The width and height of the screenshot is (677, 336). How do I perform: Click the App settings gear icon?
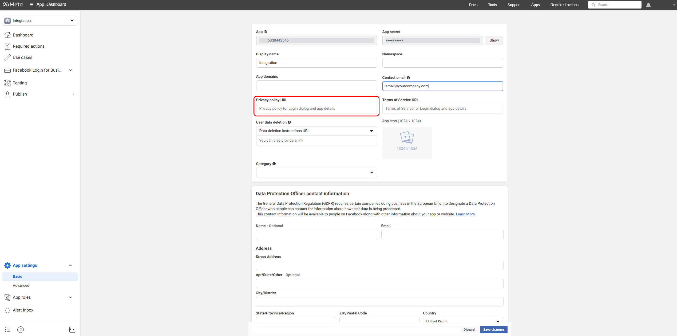coord(7,265)
